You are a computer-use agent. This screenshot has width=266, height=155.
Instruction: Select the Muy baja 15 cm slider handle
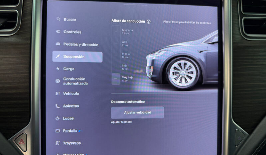(116, 79)
